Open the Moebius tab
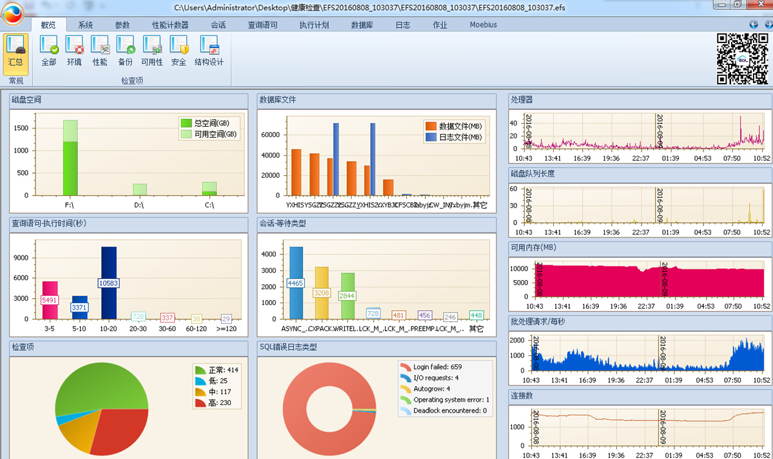773x459 pixels. pos(483,24)
